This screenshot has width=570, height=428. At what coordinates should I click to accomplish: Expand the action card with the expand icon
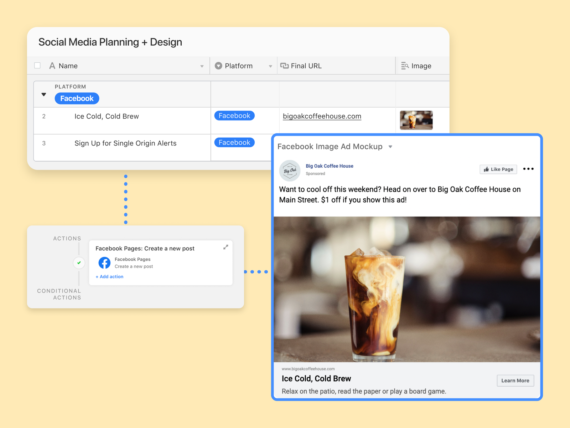point(226,247)
